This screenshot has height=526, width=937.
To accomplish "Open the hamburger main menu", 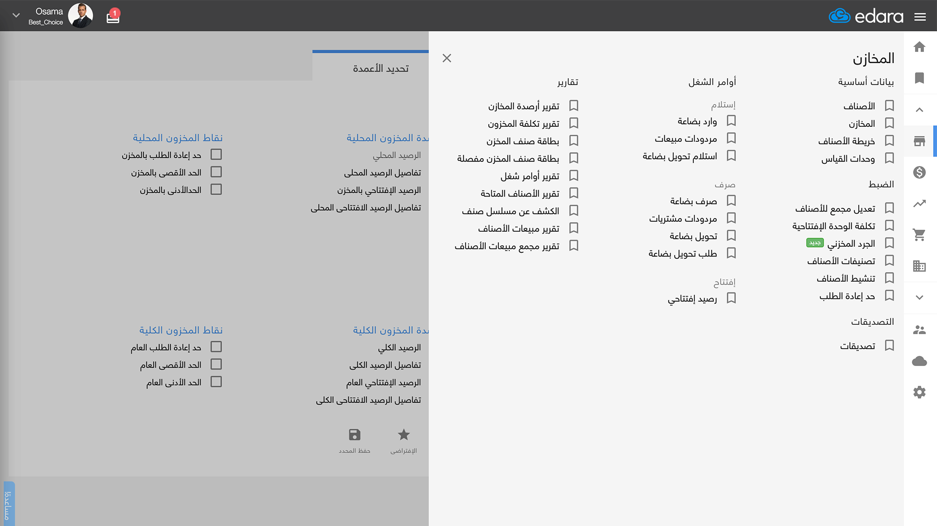I will pyautogui.click(x=920, y=17).
